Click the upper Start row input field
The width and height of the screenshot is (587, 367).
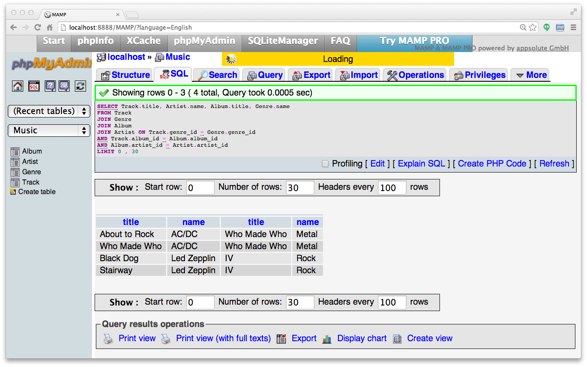point(200,188)
